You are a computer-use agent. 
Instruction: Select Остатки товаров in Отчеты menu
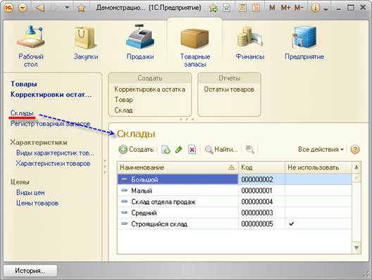[229, 89]
